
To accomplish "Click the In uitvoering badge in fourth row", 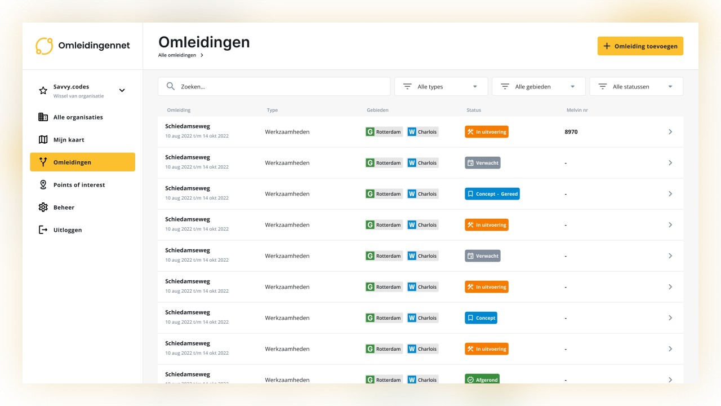I will tap(487, 225).
